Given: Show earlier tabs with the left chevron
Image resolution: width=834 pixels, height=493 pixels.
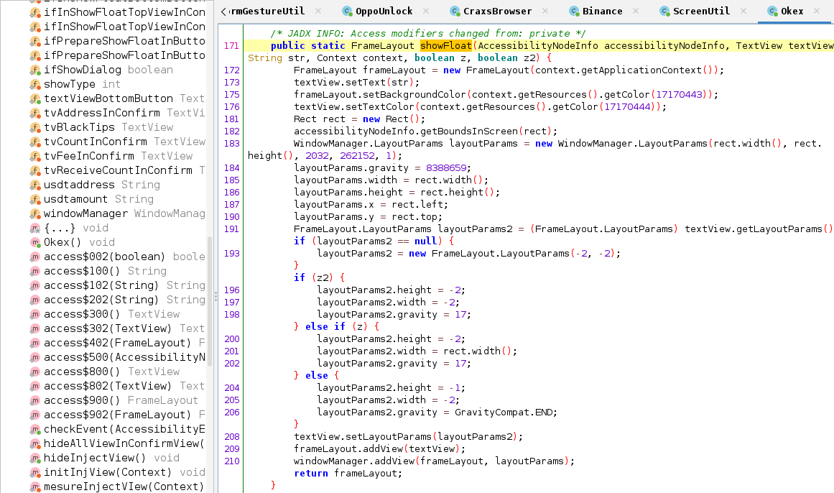Looking at the screenshot, I should coord(223,11).
